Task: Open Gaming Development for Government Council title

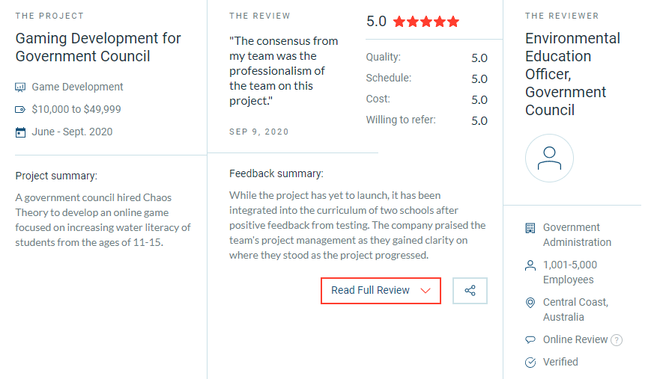Action: (98, 47)
